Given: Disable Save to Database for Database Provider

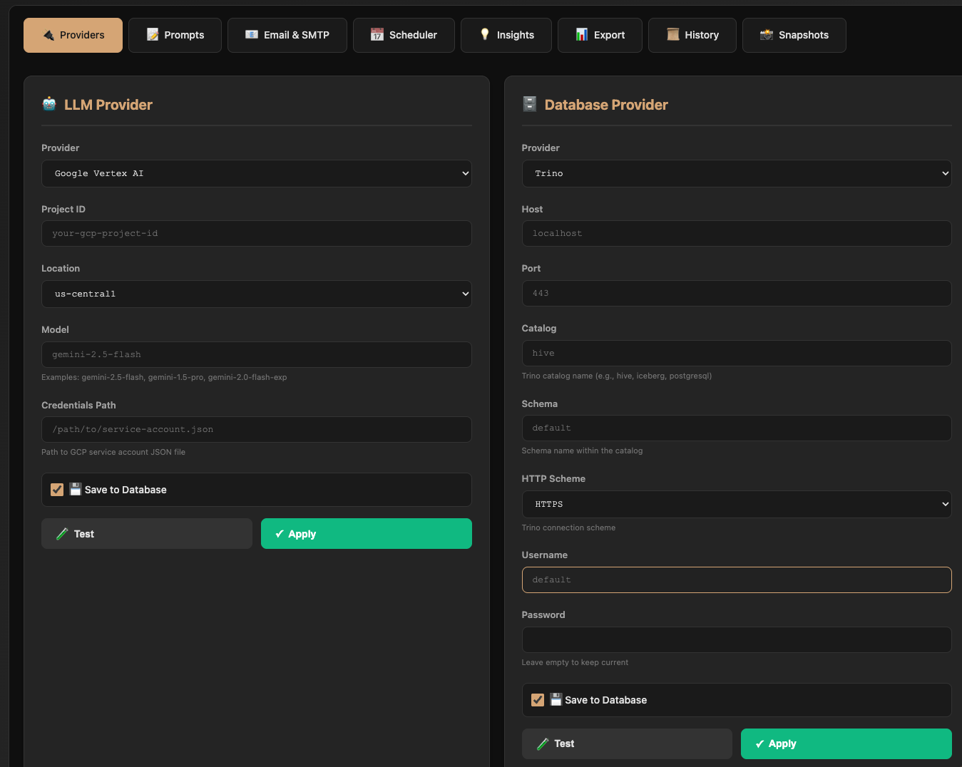Looking at the screenshot, I should 537,700.
